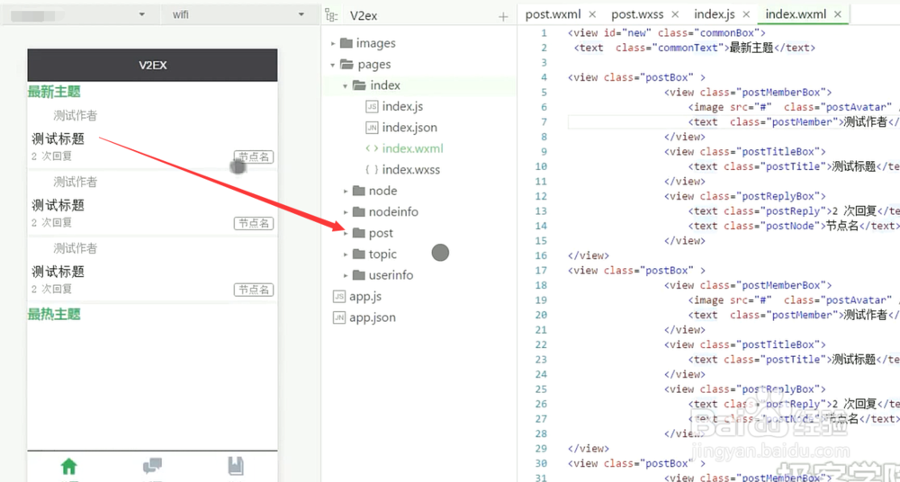The height and width of the screenshot is (482, 900).
Task: Tap the first post's 节点名 tag
Action: coord(254,156)
